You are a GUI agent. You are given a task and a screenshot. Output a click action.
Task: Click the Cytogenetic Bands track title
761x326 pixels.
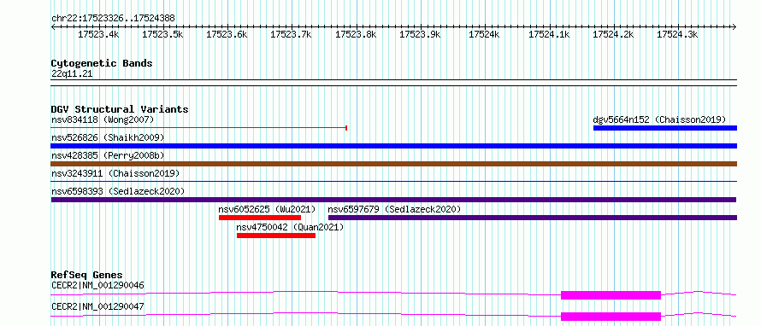pyautogui.click(x=102, y=63)
